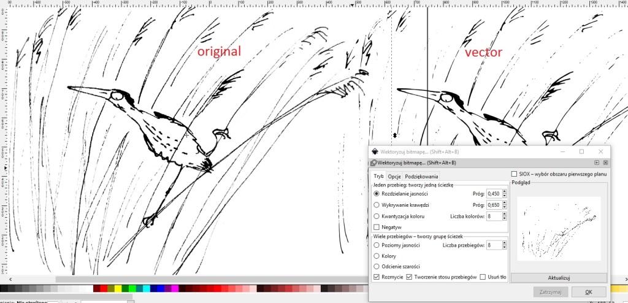The height and width of the screenshot is (303, 628).
Task: Decrease the Liczba kolorów value
Action: click(505, 218)
